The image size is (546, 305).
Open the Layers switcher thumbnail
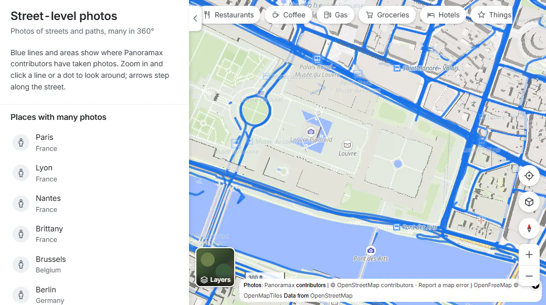[x=216, y=267]
